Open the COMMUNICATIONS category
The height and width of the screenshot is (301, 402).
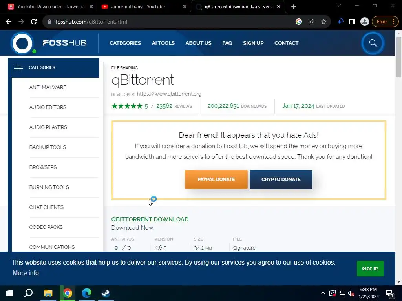click(x=52, y=247)
